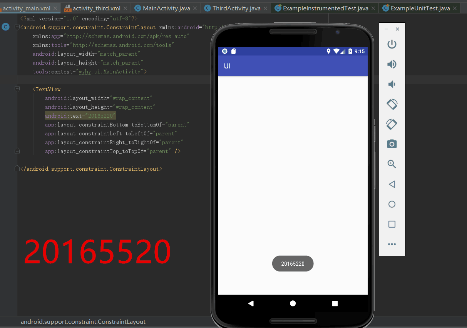The height and width of the screenshot is (328, 467).
Task: Click xmlns:tools schema URL line
Action: (104, 45)
